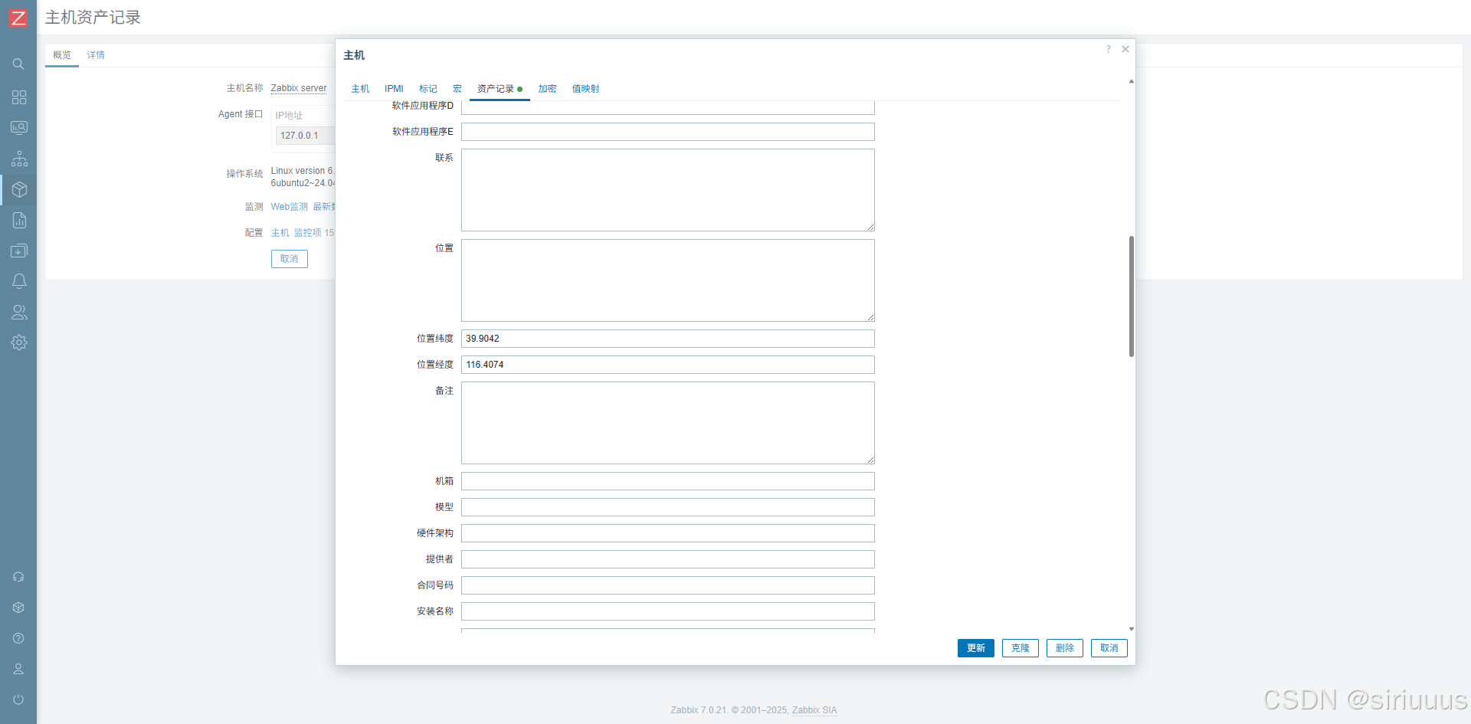Click the scrollbar up arrow in dialog
Image resolution: width=1471 pixels, height=724 pixels.
pos(1132,81)
